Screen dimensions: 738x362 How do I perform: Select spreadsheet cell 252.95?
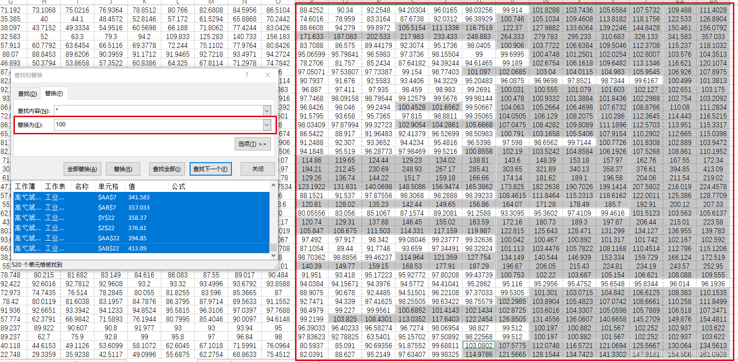tap(713, 266)
